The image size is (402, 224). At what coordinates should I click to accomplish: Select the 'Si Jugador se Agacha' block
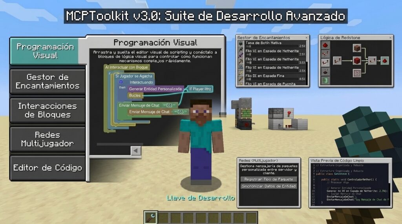pos(133,76)
